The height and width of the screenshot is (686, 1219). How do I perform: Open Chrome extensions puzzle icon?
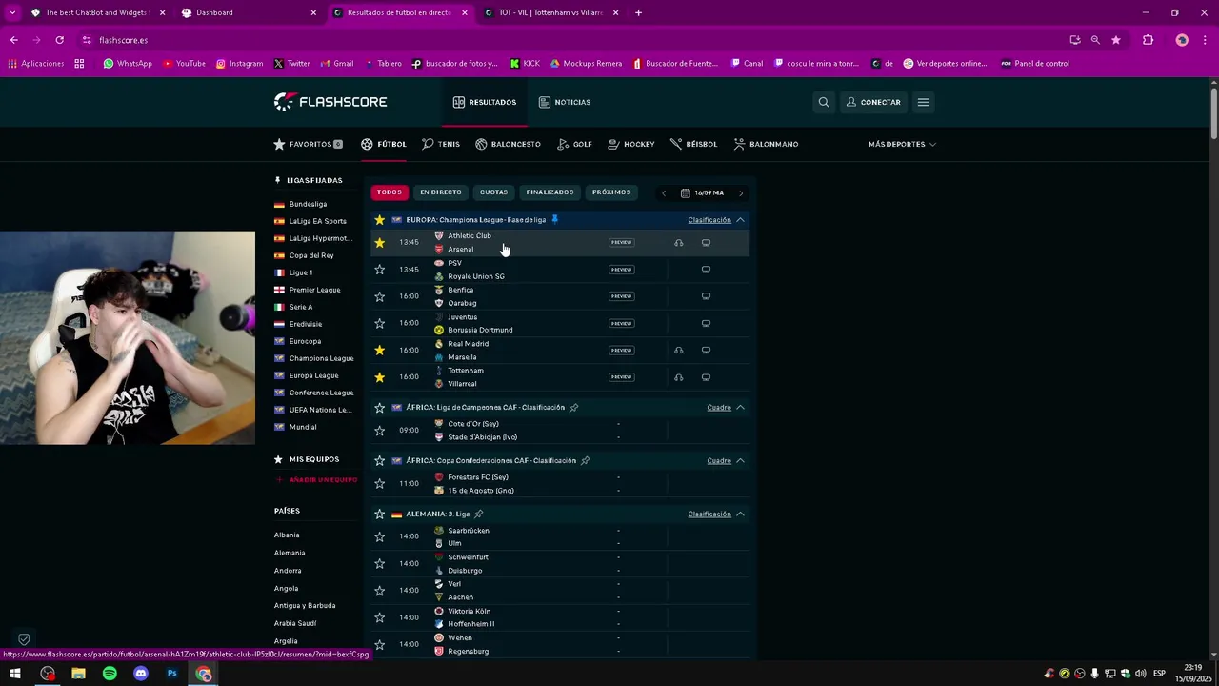click(1148, 40)
